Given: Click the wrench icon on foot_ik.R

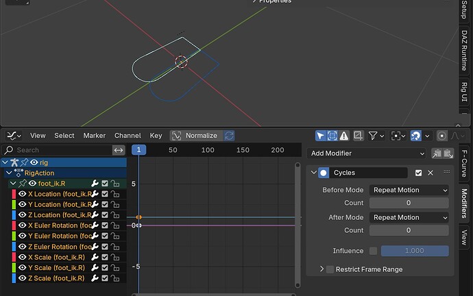Looking at the screenshot, I should click(x=95, y=183).
